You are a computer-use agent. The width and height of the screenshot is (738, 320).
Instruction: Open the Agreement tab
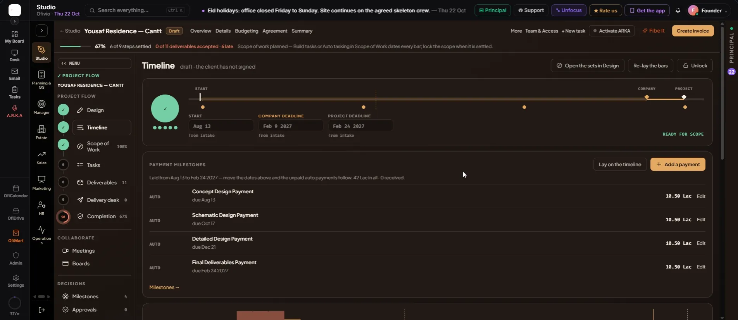pyautogui.click(x=275, y=31)
